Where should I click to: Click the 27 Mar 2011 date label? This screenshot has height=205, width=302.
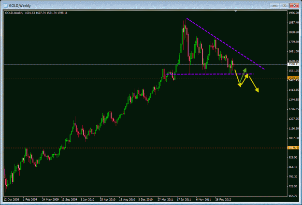pyautogui.click(x=166, y=199)
